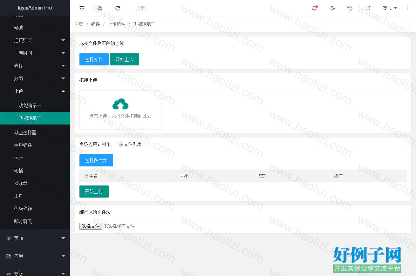Collapse the sidebar with the menu-fold icon
This screenshot has width=416, height=276.
82,8
